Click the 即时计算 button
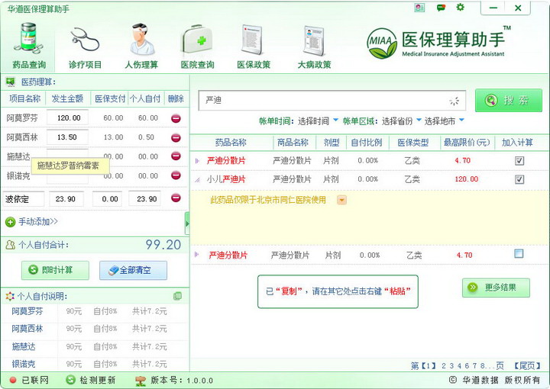Image resolution: width=550 pixels, height=389 pixels. pyautogui.click(x=55, y=270)
